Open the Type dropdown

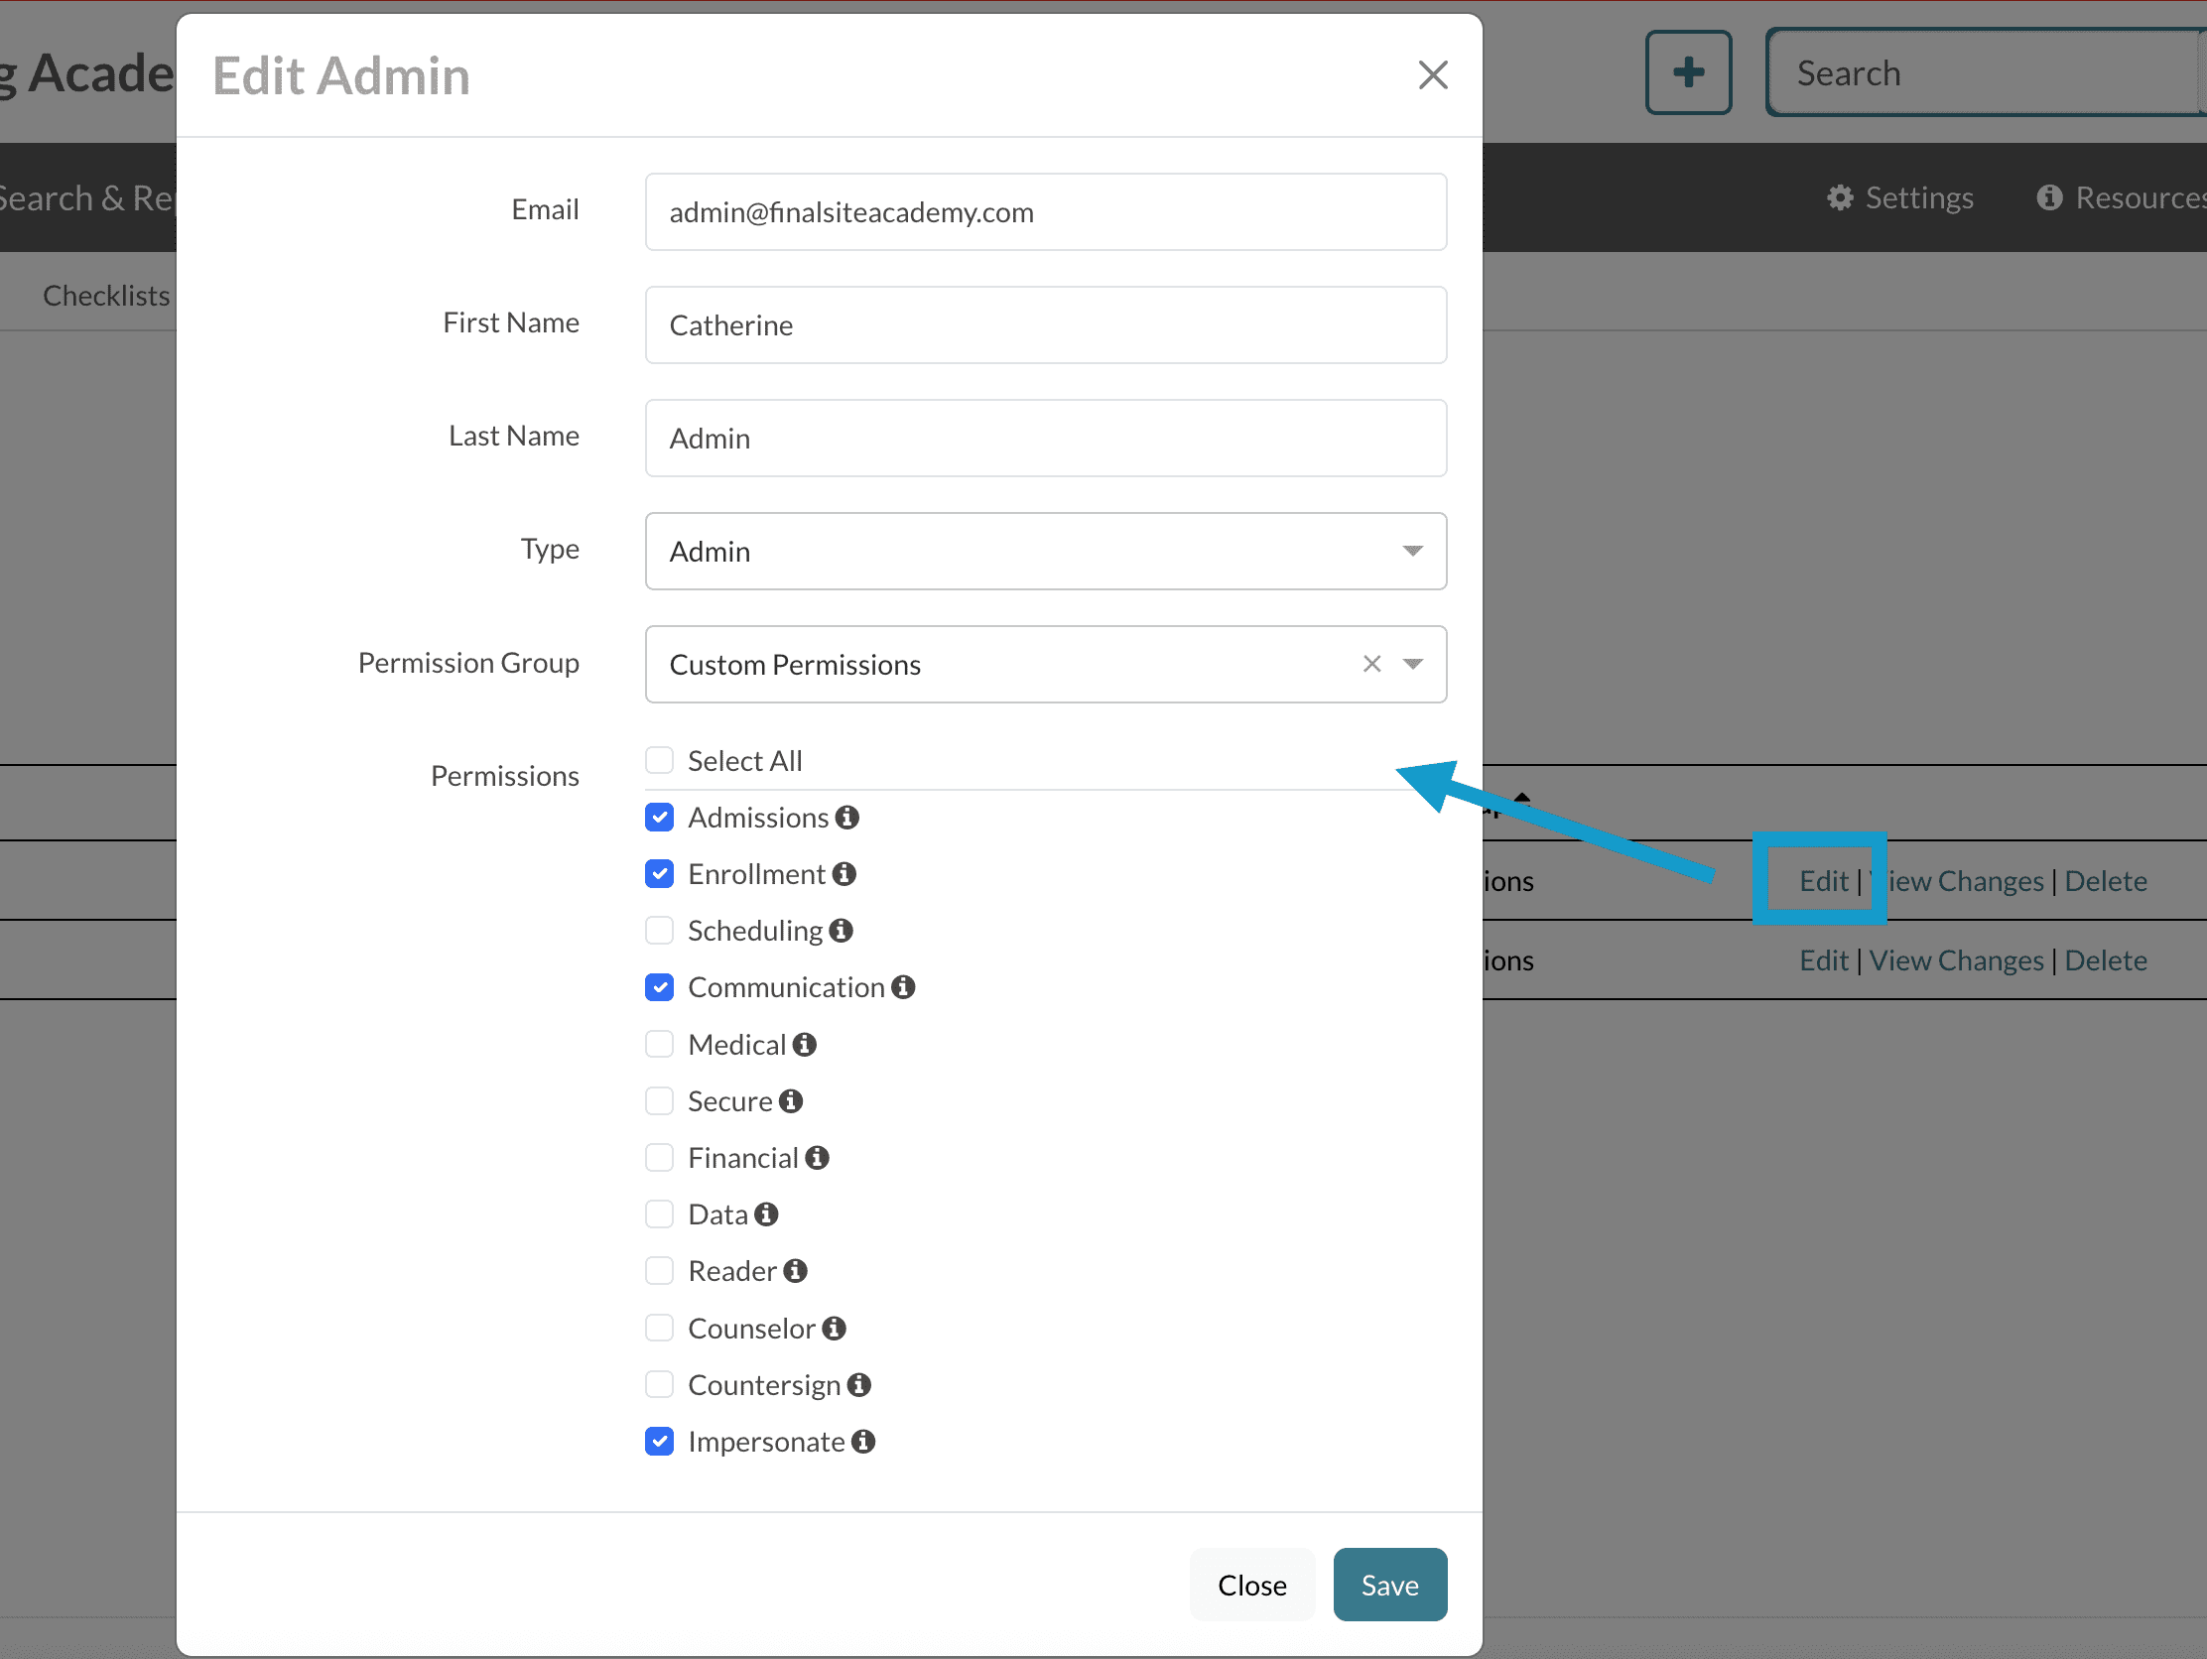[1045, 552]
